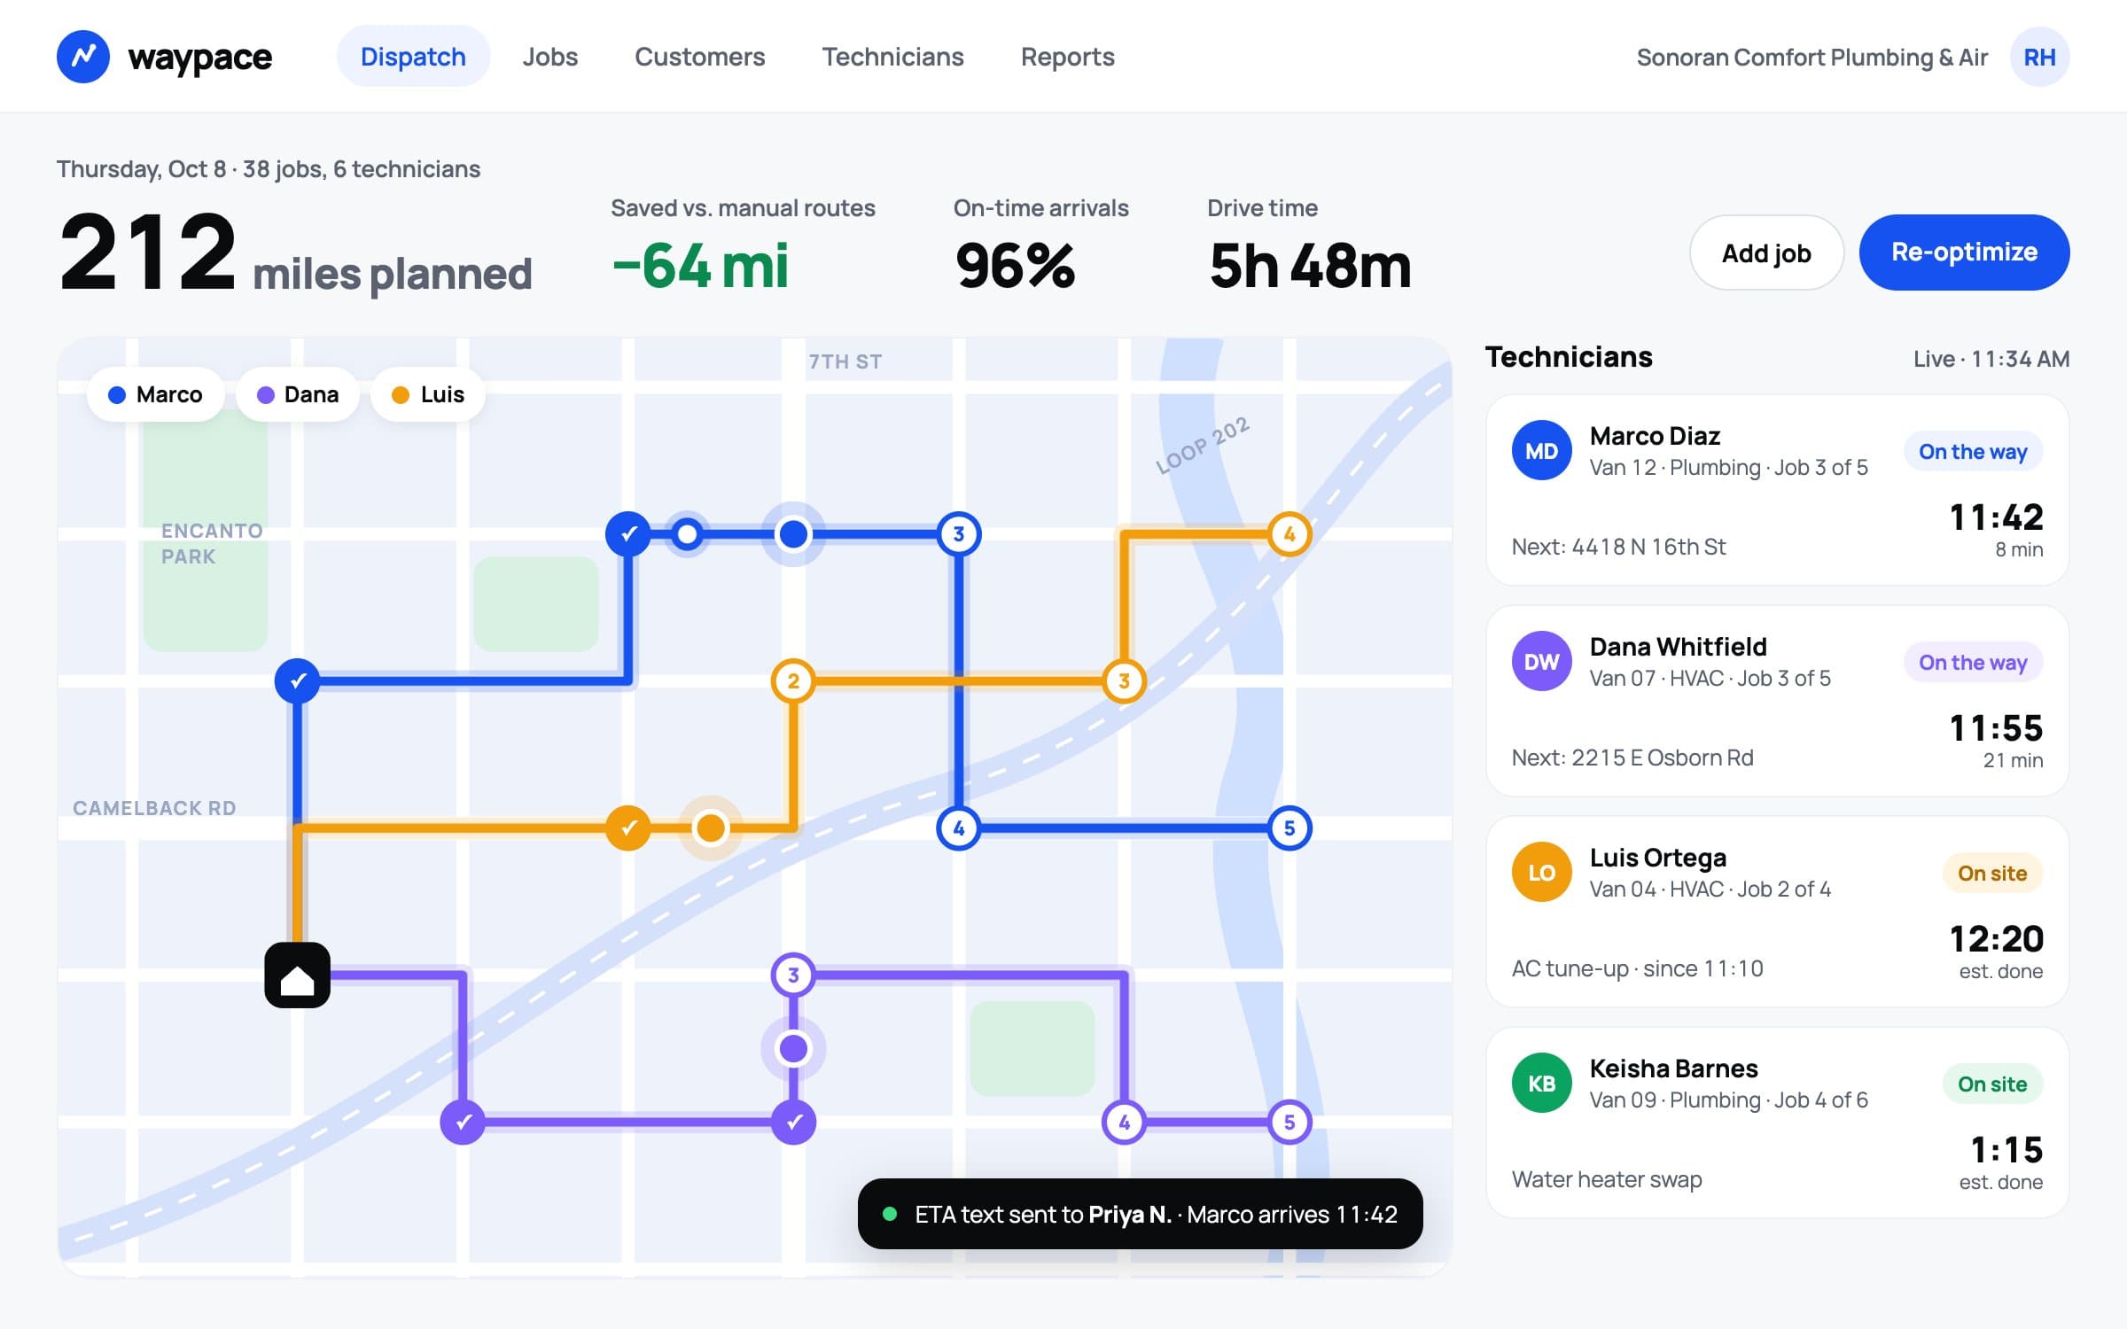Click Marco Diaz's MD avatar
This screenshot has height=1329, width=2127.
[x=1542, y=450]
